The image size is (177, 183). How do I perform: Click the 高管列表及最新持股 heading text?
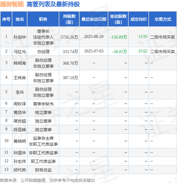point(53,4)
